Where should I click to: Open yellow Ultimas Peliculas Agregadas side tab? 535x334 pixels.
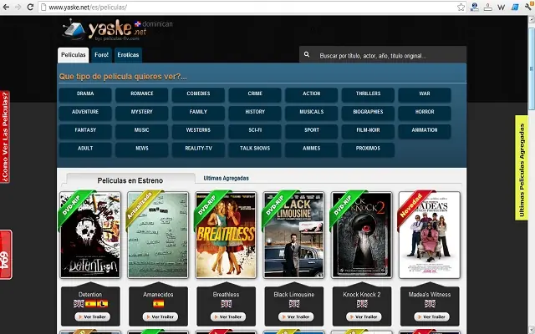click(x=522, y=168)
